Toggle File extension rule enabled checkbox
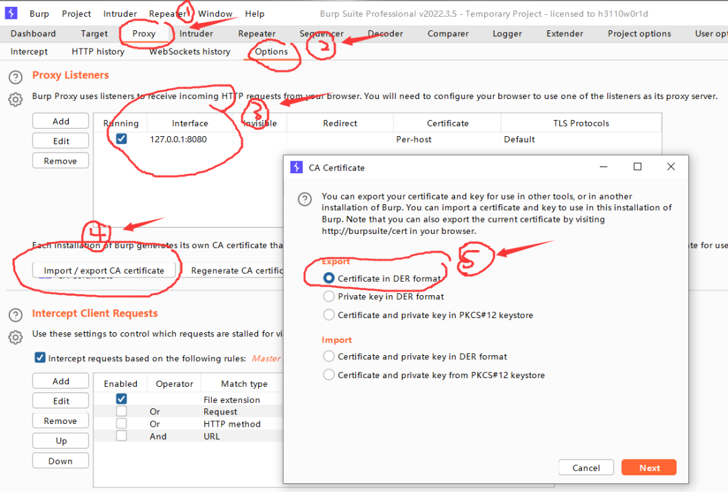The width and height of the screenshot is (728, 492). click(121, 399)
